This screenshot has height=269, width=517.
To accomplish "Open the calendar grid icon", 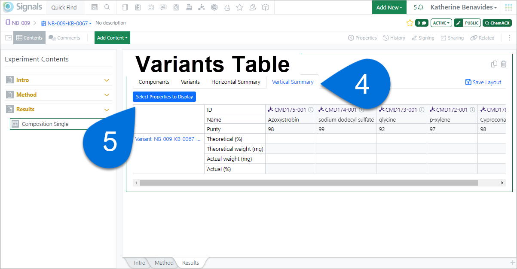I will click(150, 7).
